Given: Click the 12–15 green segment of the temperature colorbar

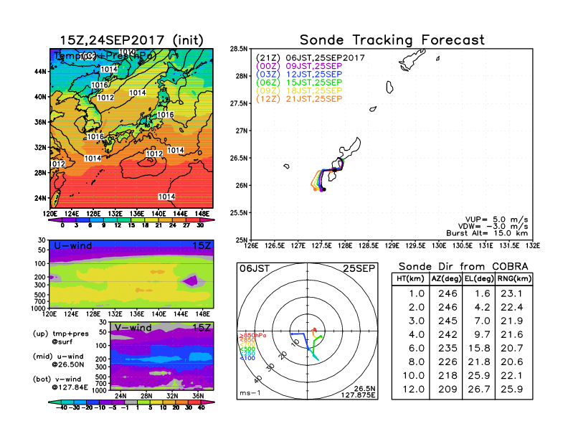Looking at the screenshot, I should 124,220.
